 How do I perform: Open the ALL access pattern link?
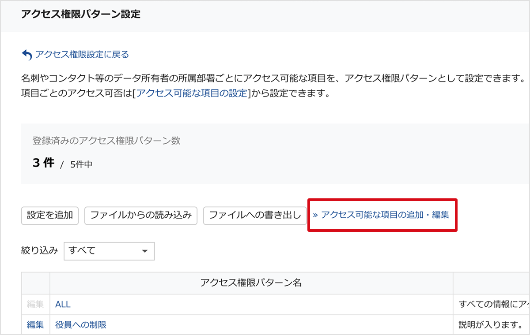click(x=63, y=305)
